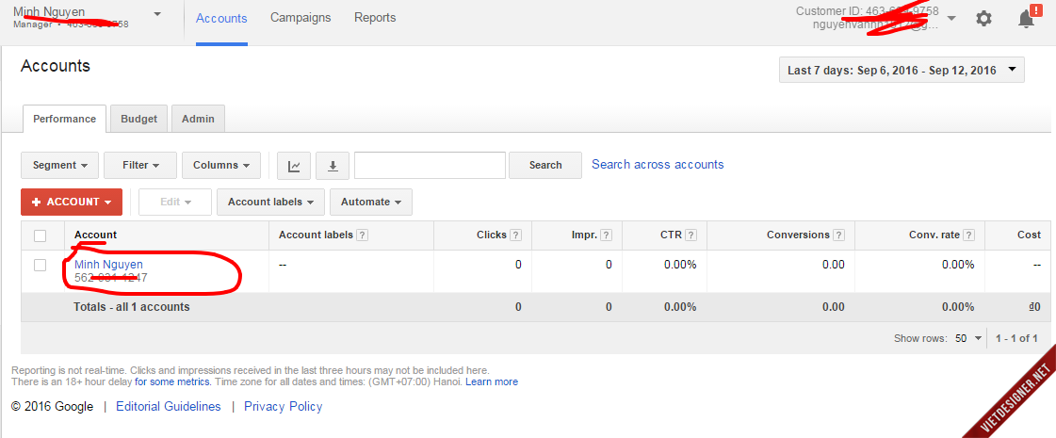This screenshot has width=1056, height=438.
Task: Expand the Minh Nguyen manager account switcher
Action: click(x=157, y=13)
